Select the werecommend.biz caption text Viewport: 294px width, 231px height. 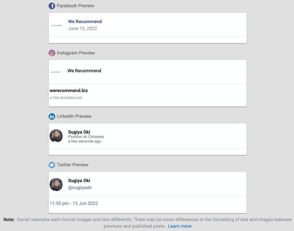tap(69, 90)
